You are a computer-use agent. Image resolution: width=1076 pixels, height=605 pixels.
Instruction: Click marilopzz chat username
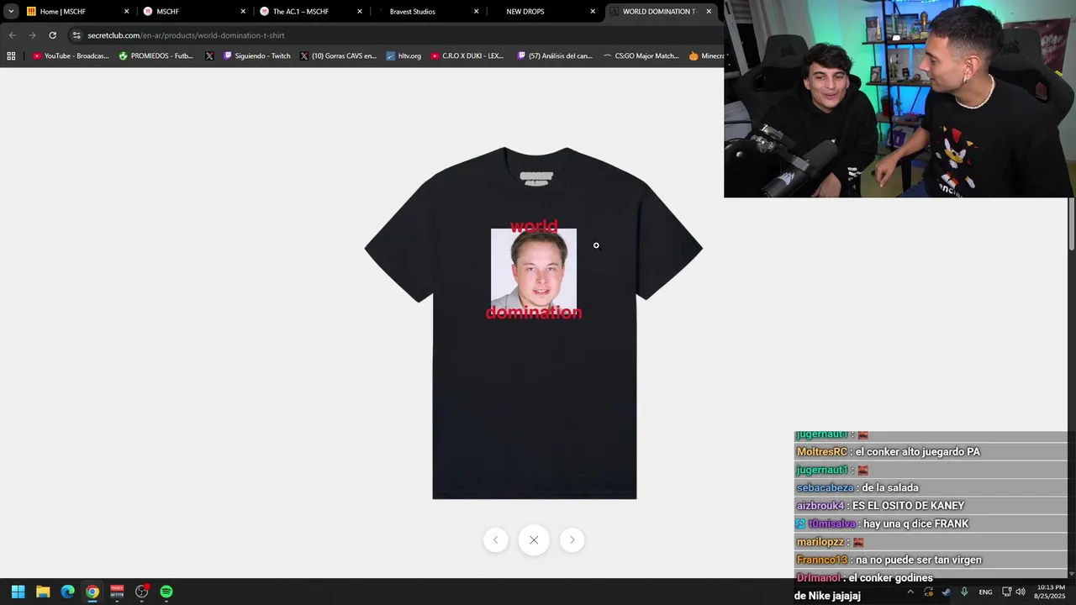(x=820, y=542)
